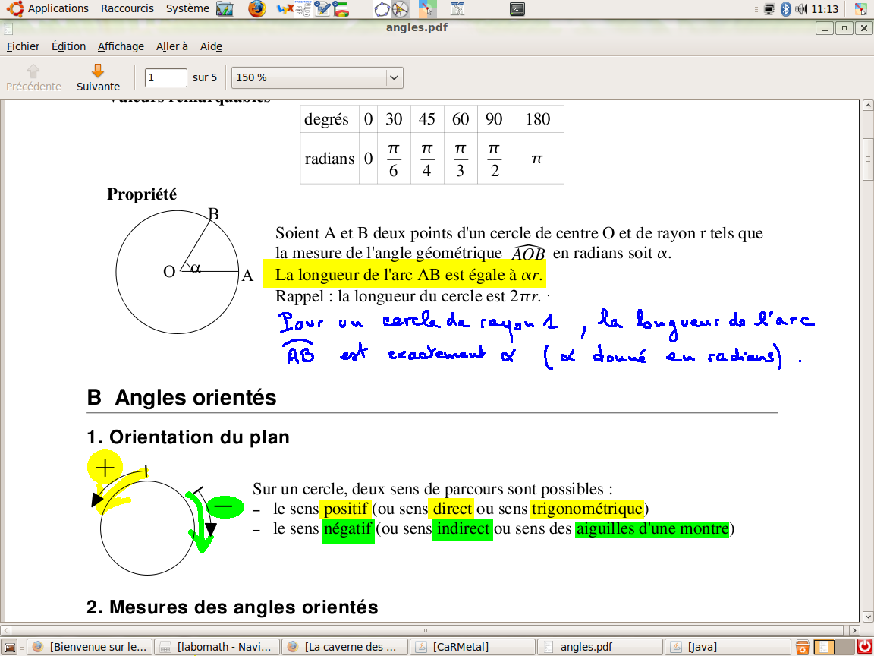This screenshot has width=874, height=656.
Task: Click the vertical scrollbar thumb
Action: (868, 159)
